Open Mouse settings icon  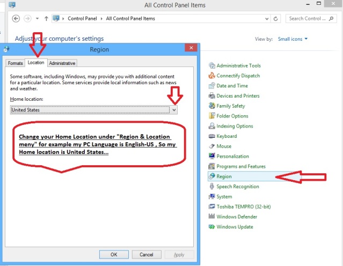tap(211, 146)
